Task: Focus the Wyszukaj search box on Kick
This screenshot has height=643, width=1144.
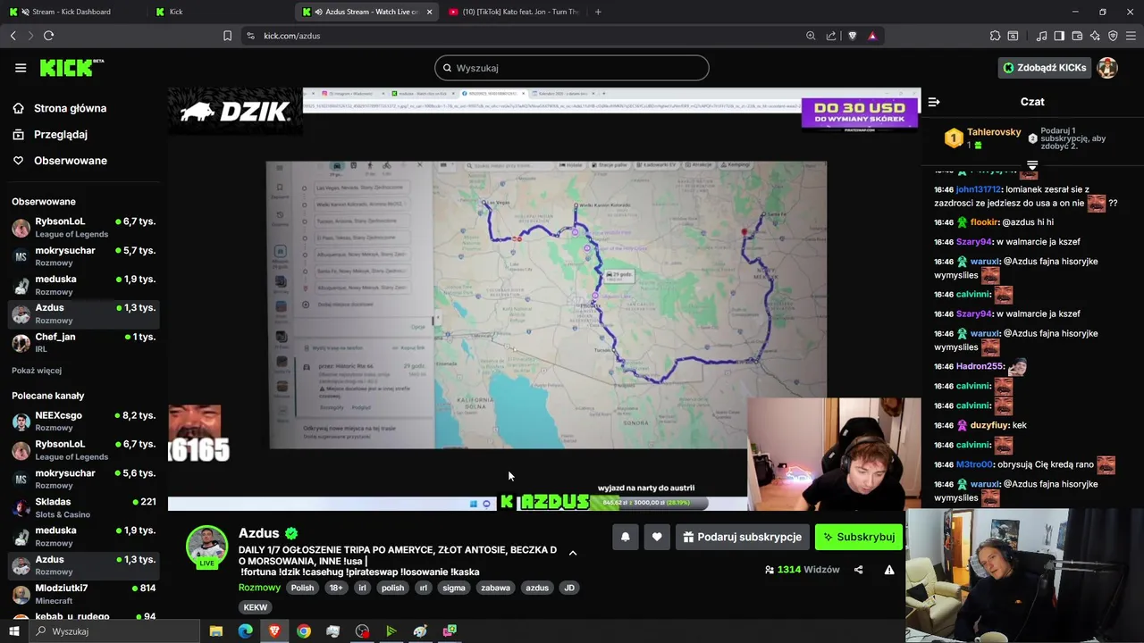Action: [x=572, y=68]
